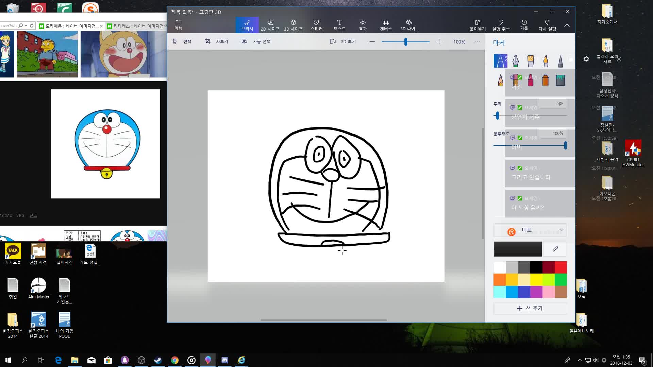Click the current color preview box
The width and height of the screenshot is (653, 367).
(x=518, y=249)
